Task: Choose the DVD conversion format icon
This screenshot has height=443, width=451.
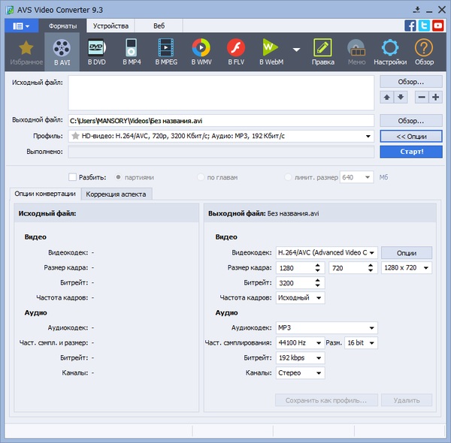Action: click(x=96, y=51)
